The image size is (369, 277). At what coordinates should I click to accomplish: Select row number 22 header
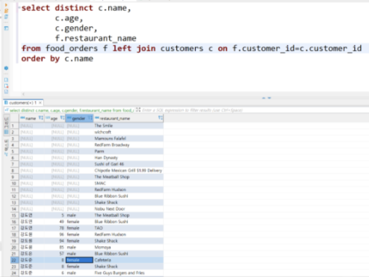14,260
